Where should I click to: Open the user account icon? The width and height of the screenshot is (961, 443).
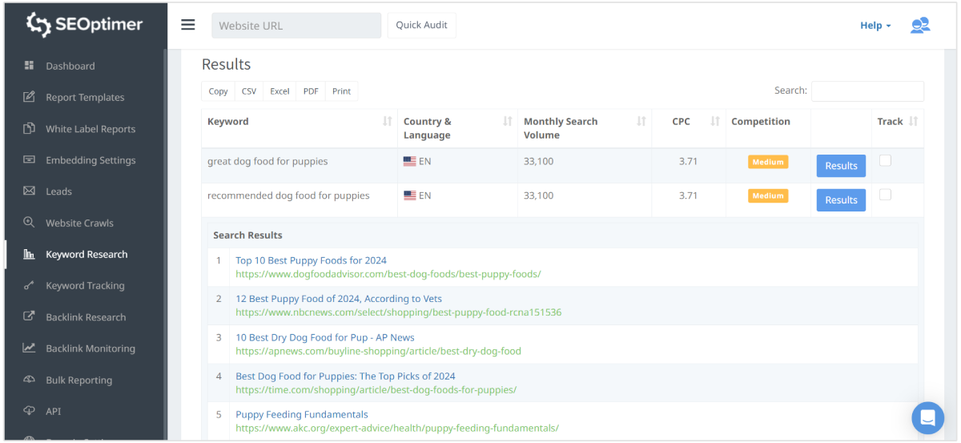coord(919,26)
